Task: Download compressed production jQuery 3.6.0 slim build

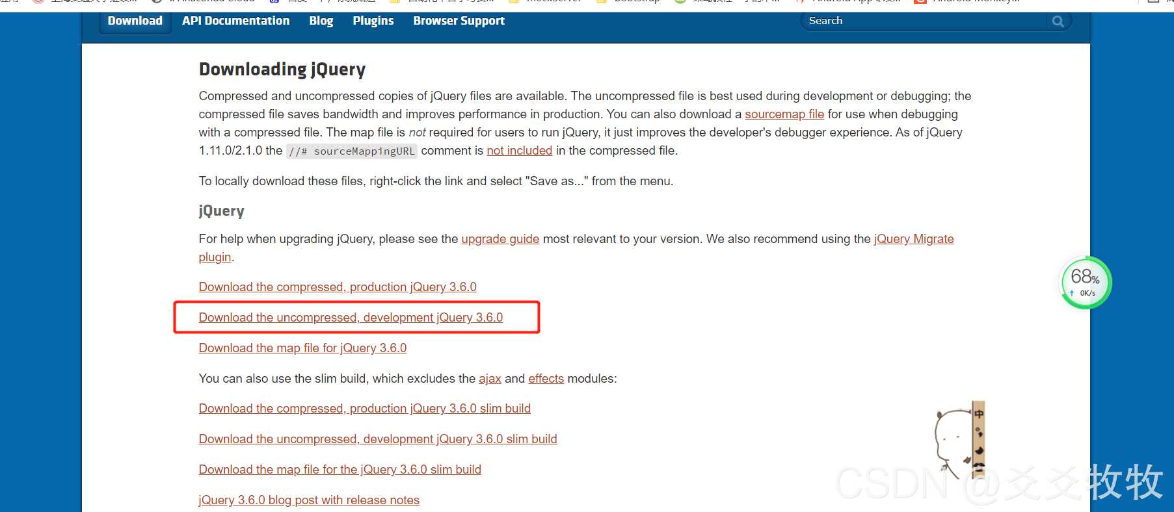Action: point(364,409)
